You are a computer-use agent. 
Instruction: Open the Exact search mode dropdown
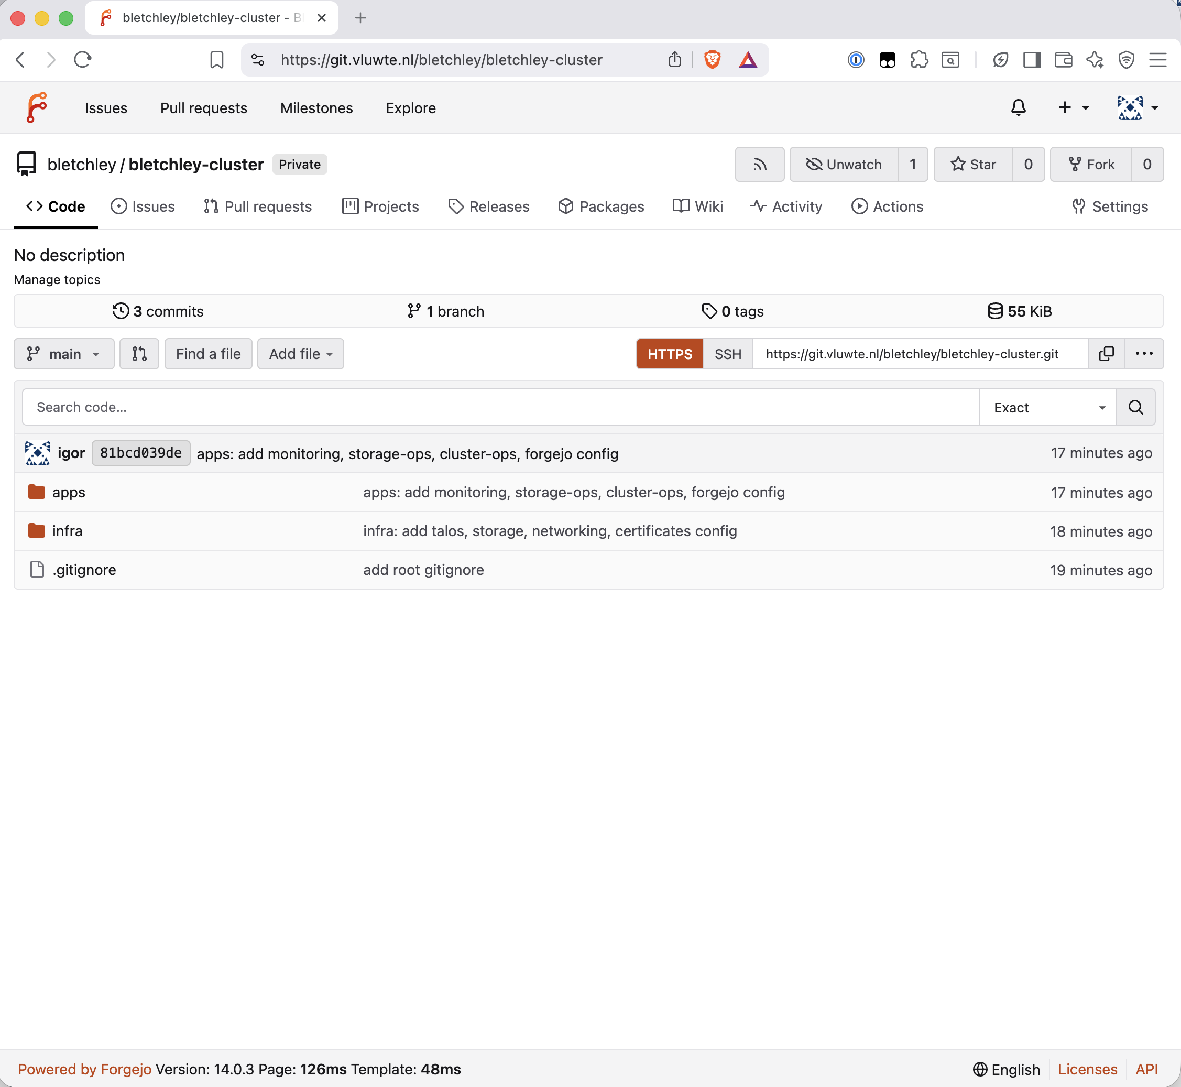click(x=1047, y=407)
